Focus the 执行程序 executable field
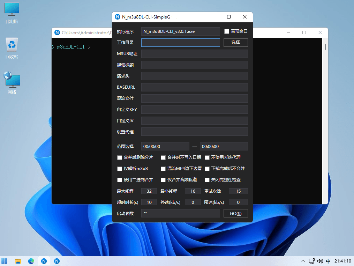354x266 pixels. pos(181,31)
